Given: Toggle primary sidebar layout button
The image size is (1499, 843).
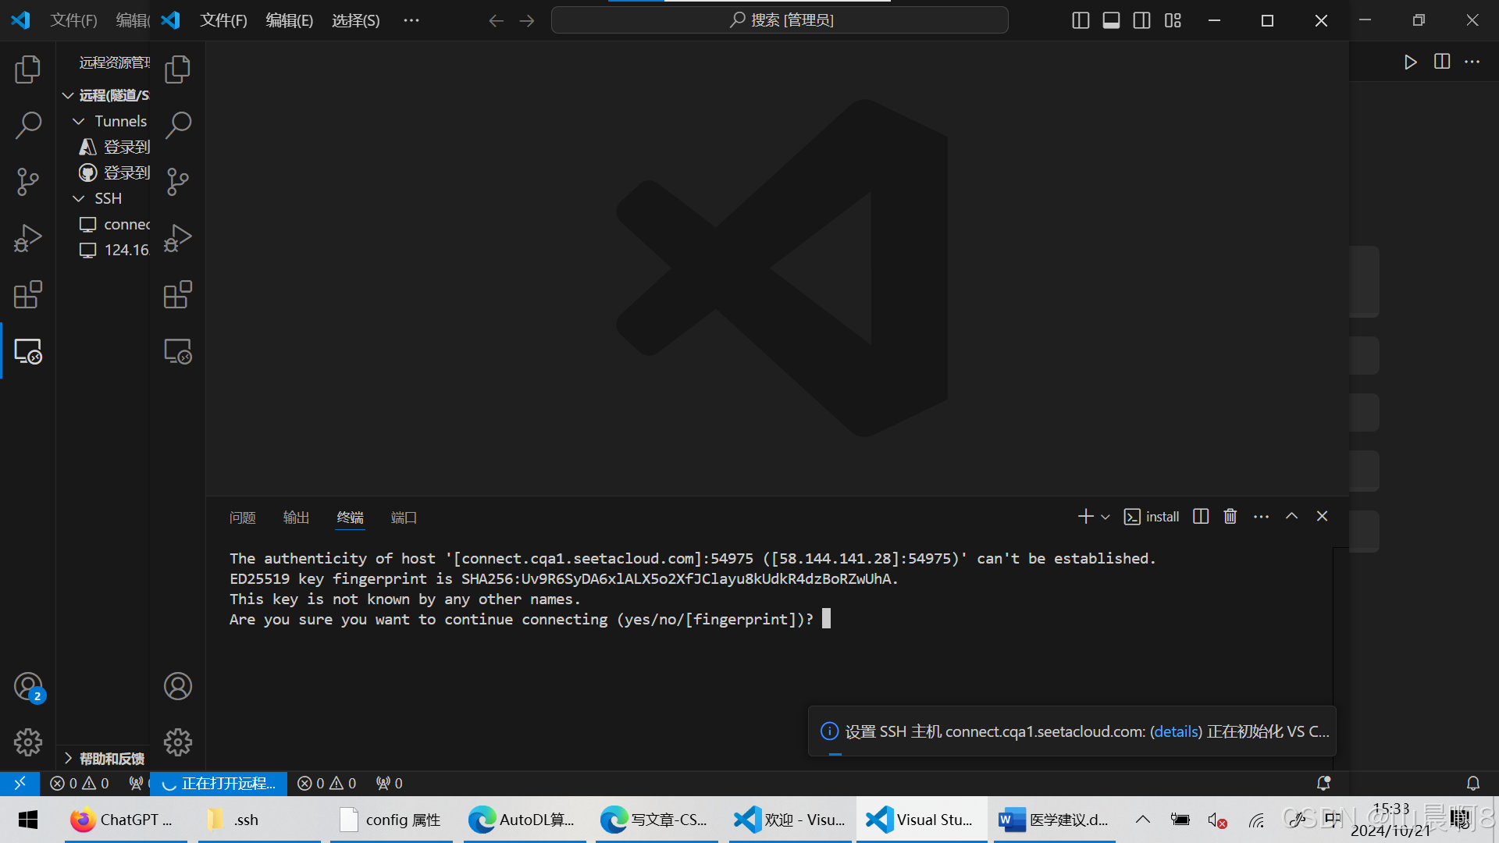Looking at the screenshot, I should point(1081,20).
